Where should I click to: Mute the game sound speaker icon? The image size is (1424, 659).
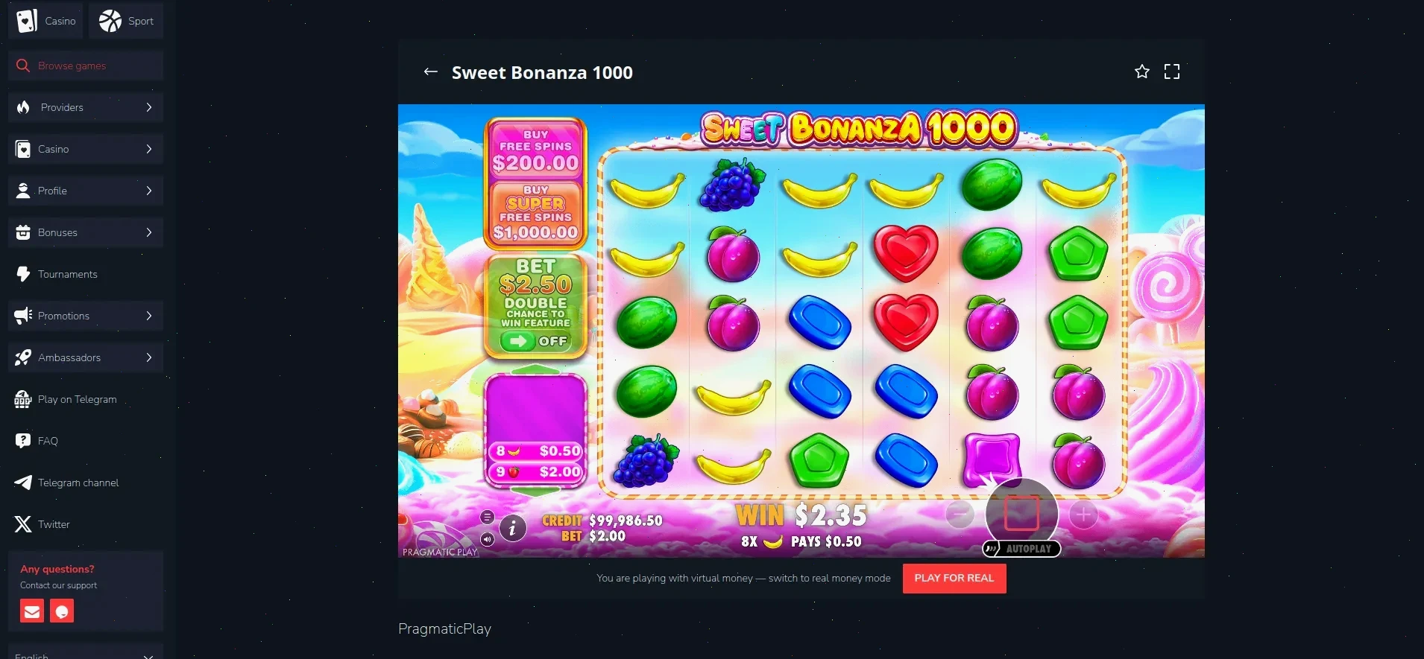(487, 539)
